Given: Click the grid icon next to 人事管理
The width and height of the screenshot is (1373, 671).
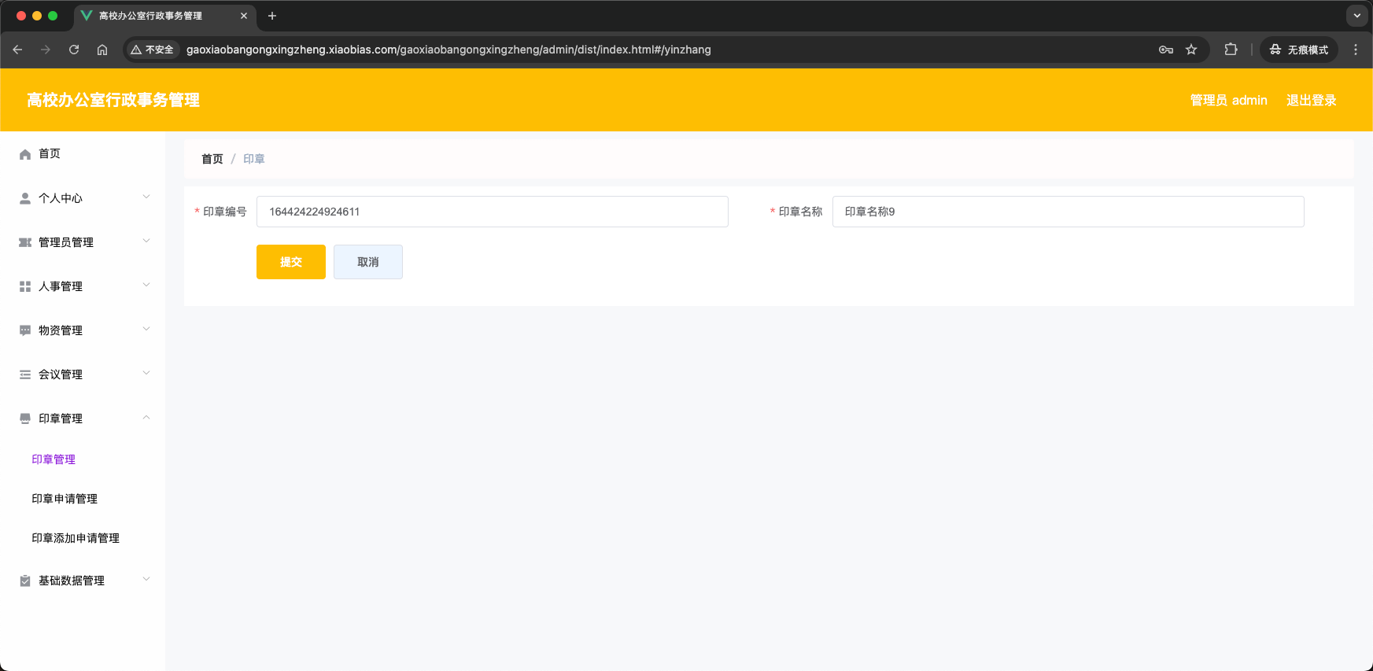Looking at the screenshot, I should (25, 286).
